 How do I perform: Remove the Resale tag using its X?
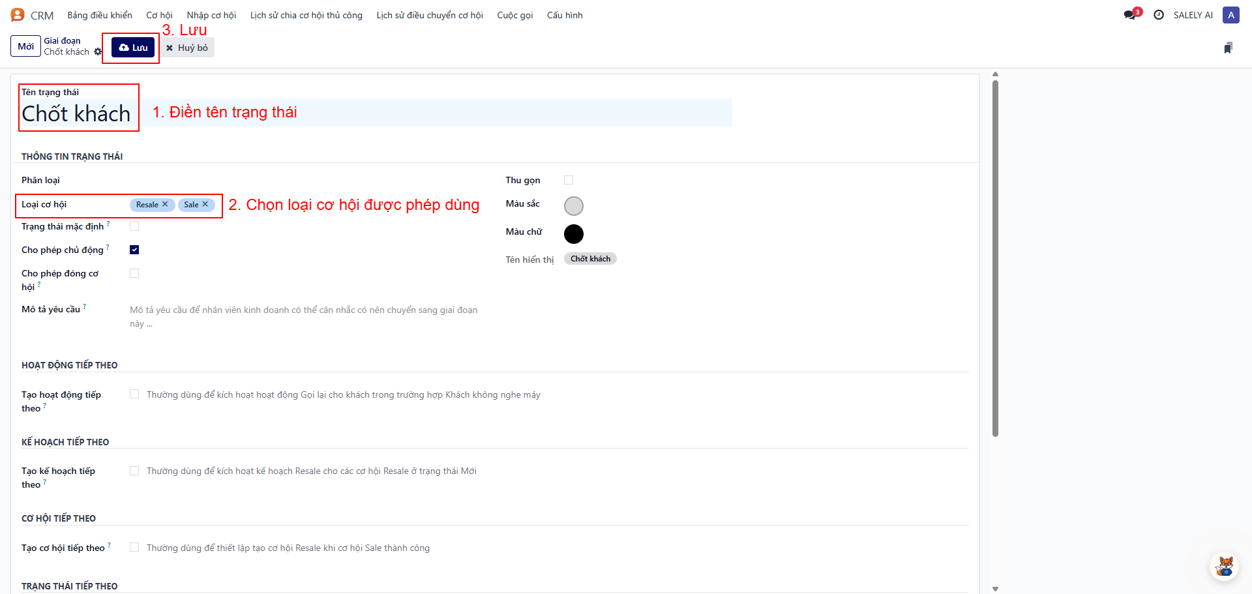(x=165, y=204)
